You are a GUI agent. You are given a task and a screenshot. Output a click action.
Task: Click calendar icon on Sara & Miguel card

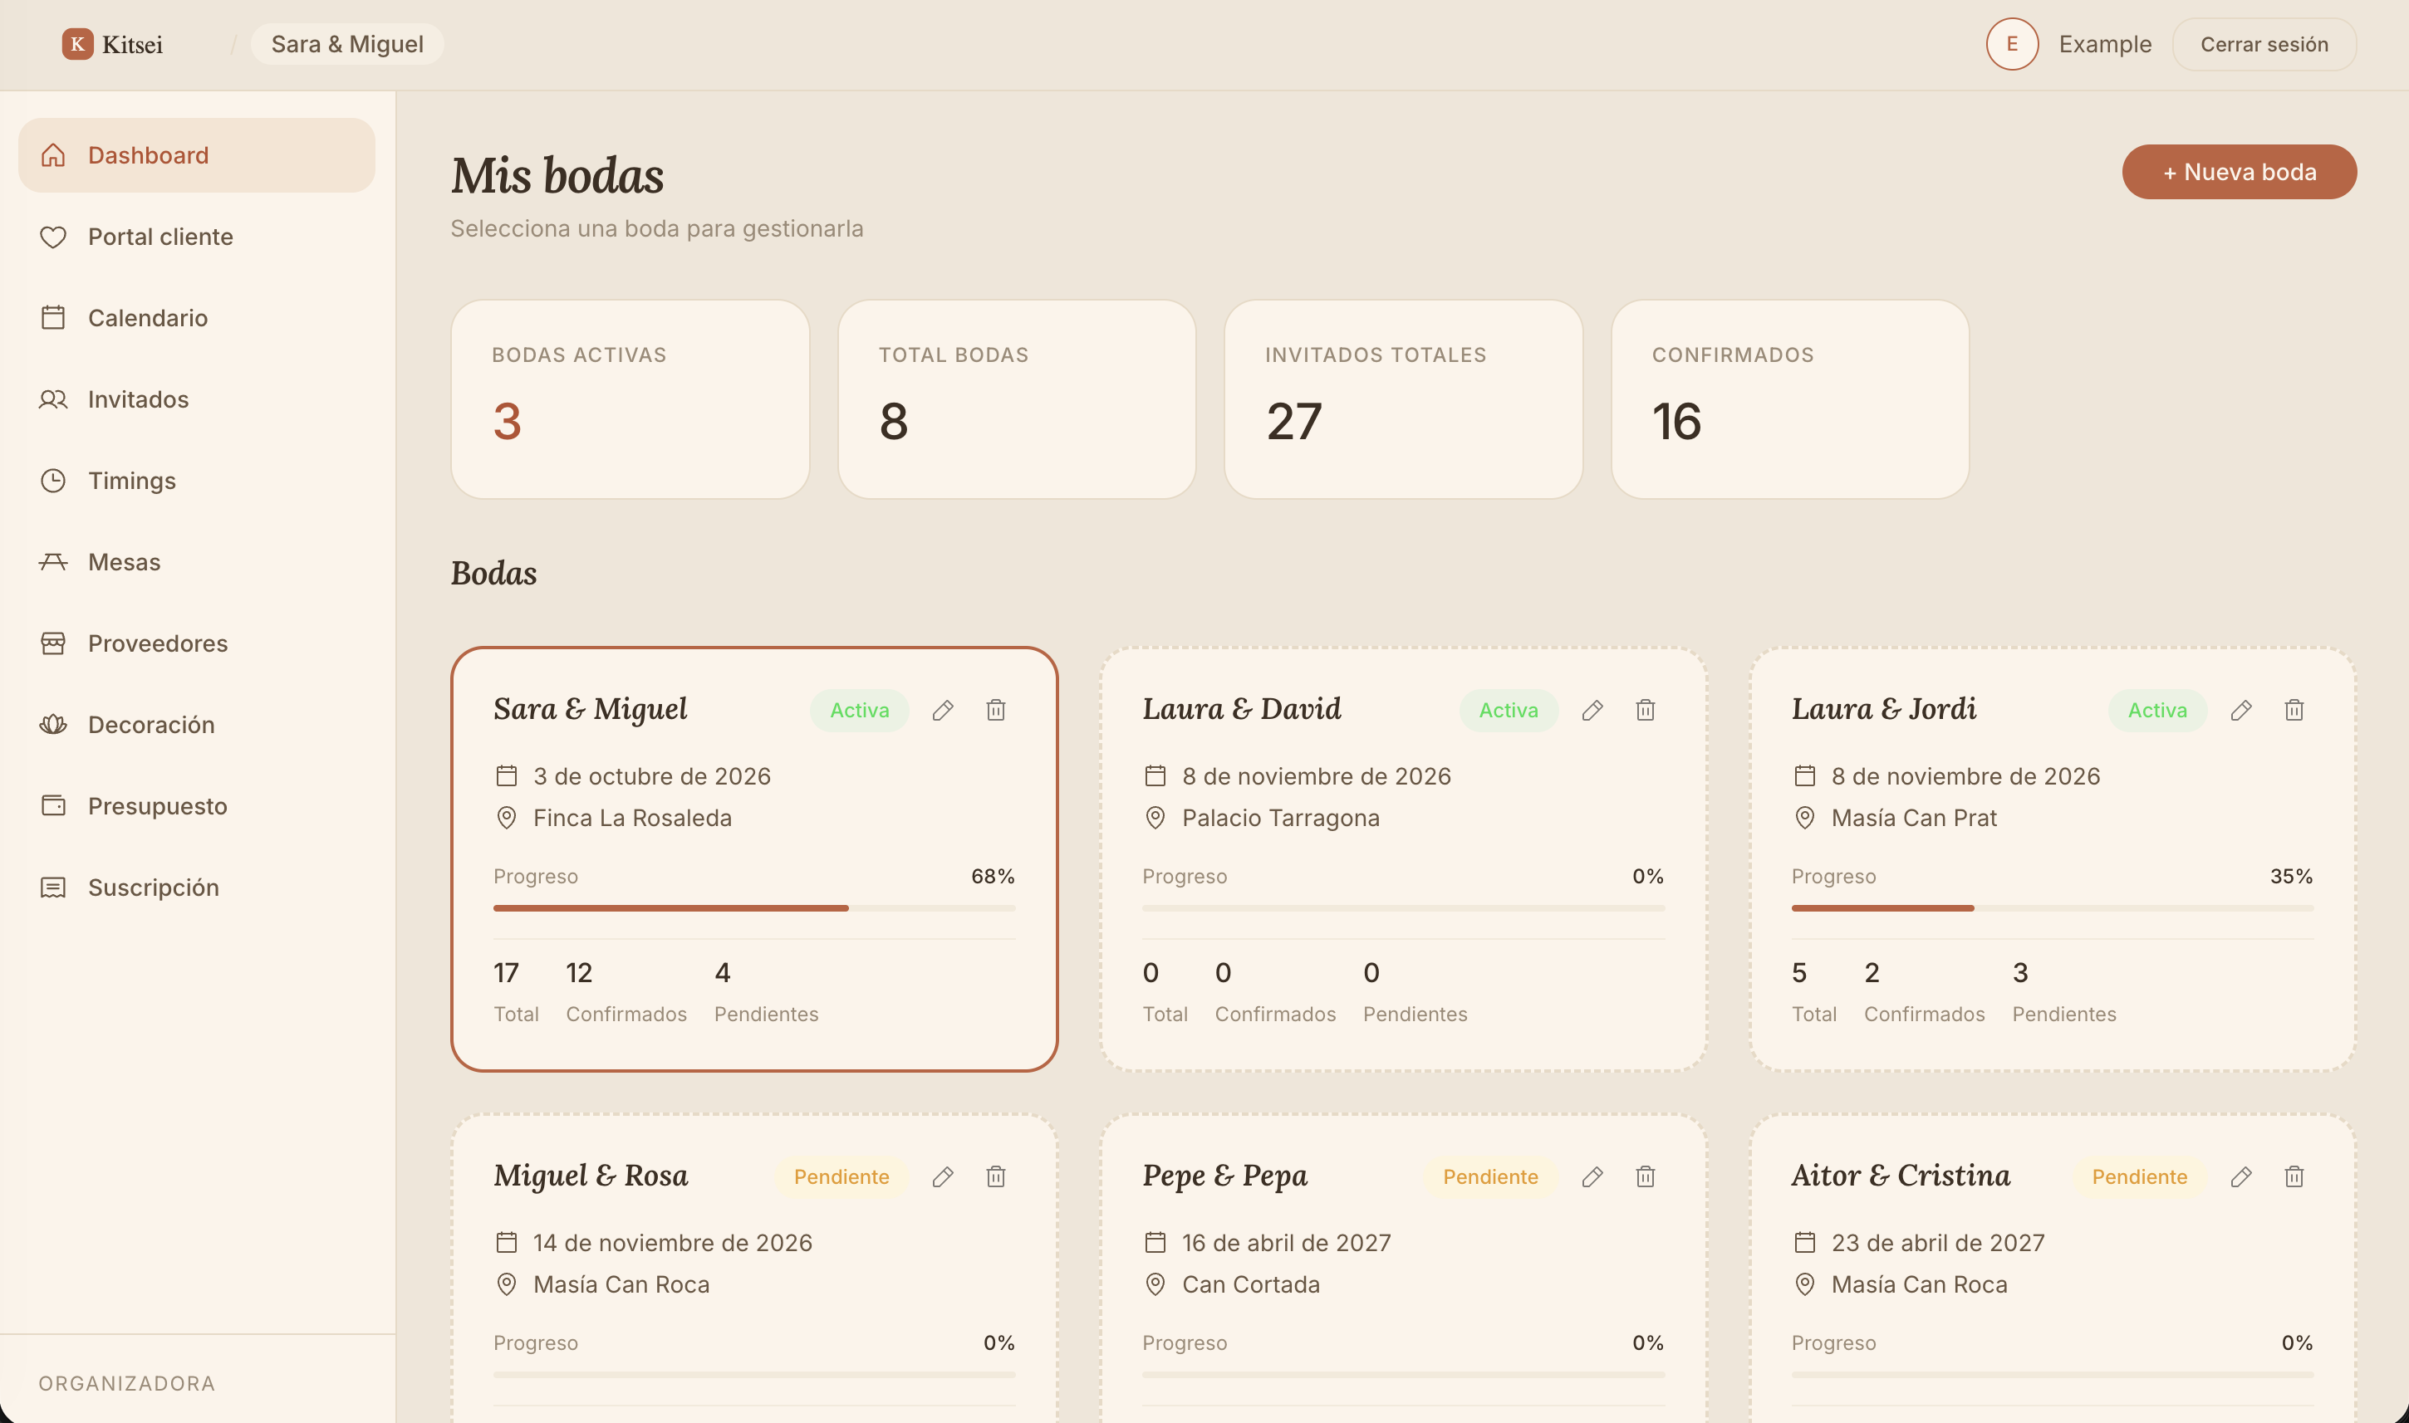pyautogui.click(x=507, y=775)
